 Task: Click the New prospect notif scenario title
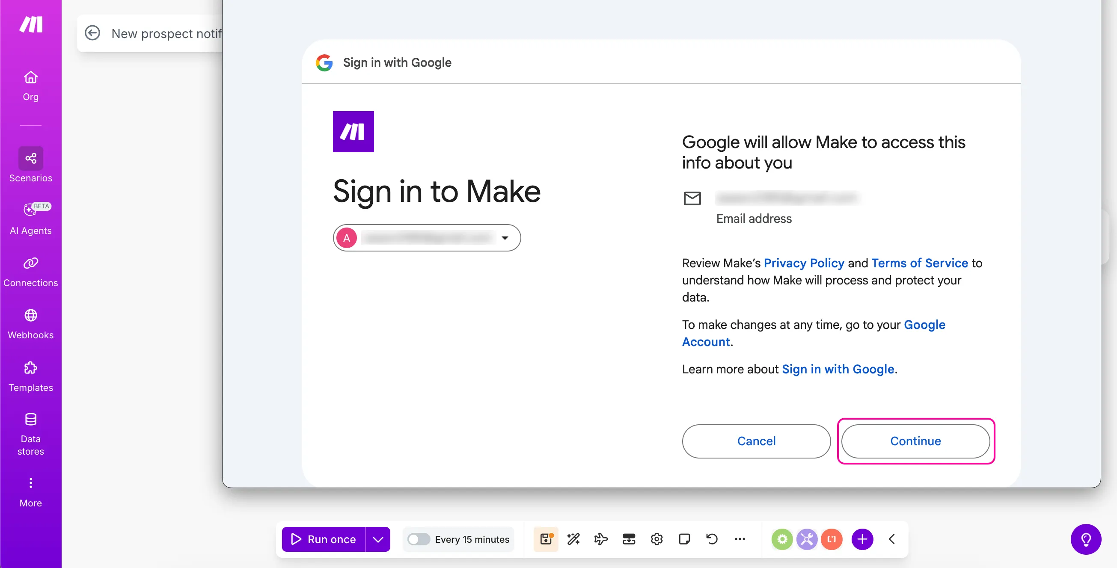tap(167, 33)
